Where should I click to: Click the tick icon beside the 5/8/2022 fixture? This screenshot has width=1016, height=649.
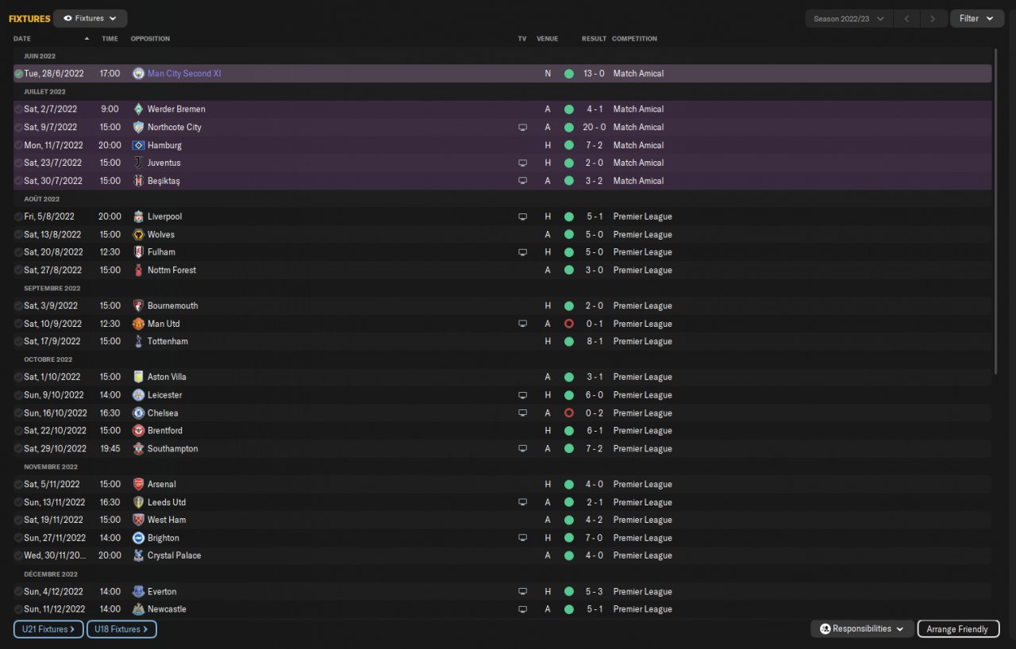coord(18,217)
